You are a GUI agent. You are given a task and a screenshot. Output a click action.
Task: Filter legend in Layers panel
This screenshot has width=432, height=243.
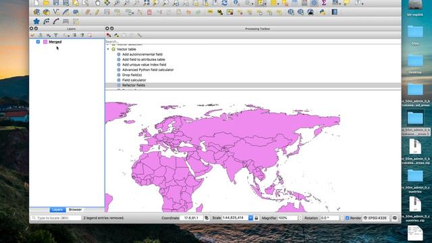click(x=56, y=35)
